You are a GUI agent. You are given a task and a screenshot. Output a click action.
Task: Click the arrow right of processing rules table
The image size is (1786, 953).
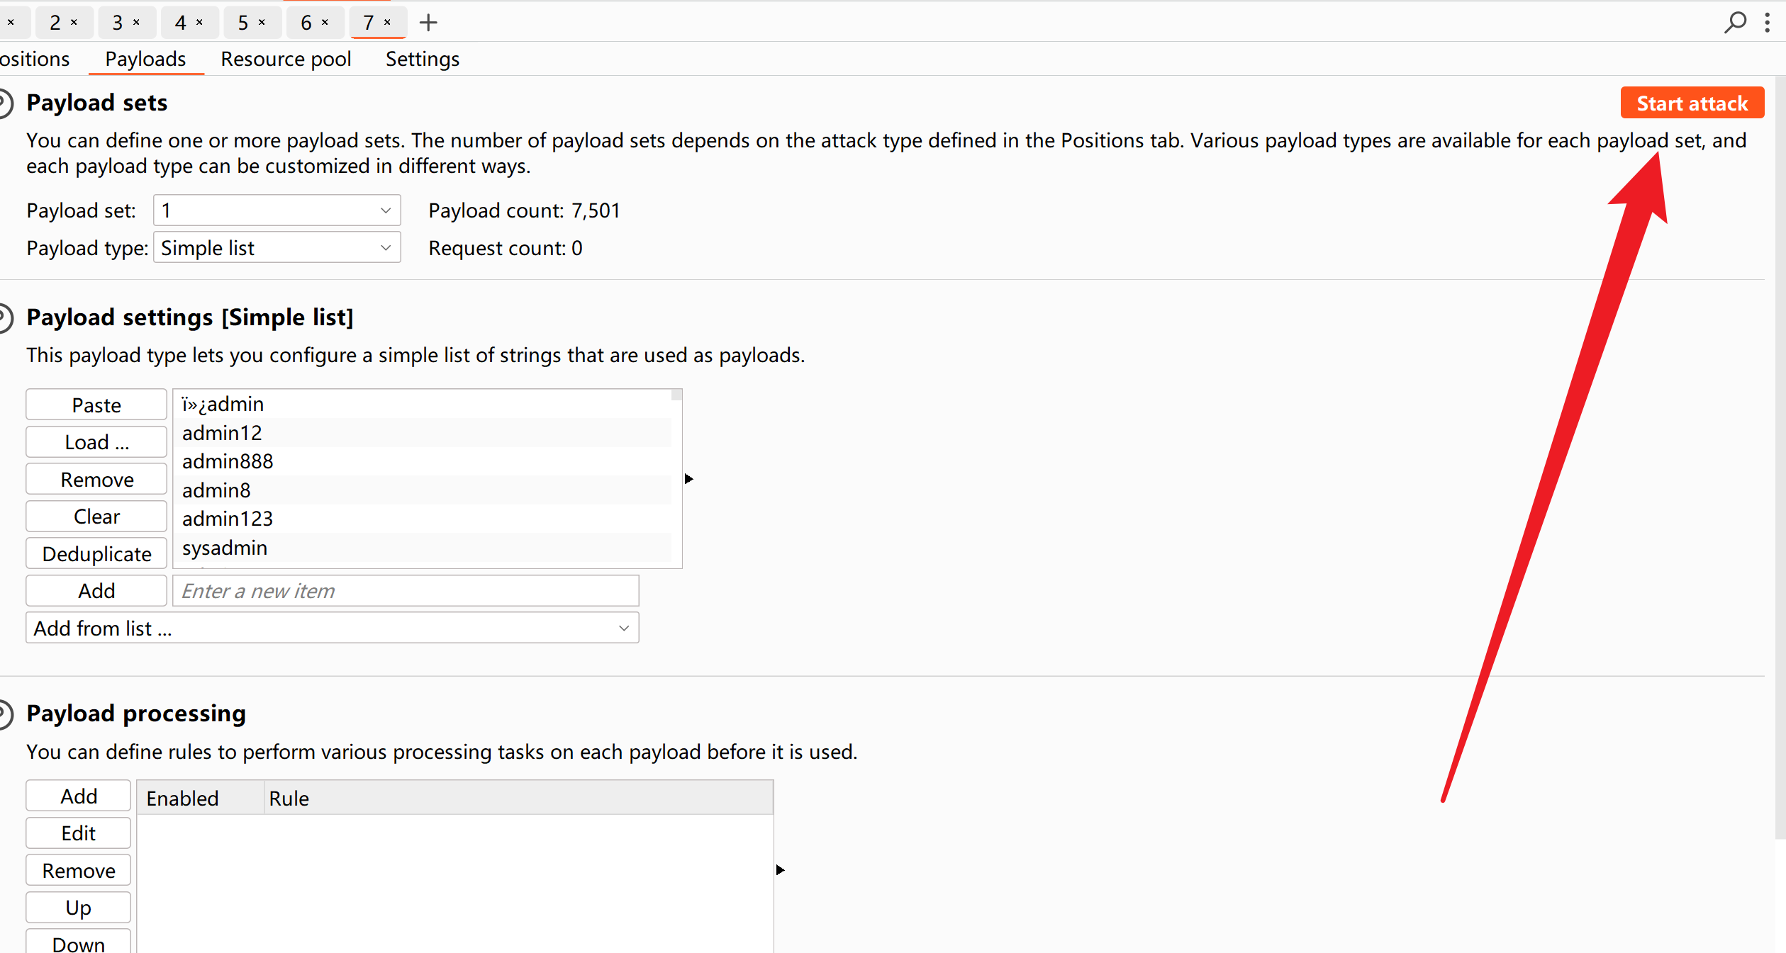(x=780, y=869)
